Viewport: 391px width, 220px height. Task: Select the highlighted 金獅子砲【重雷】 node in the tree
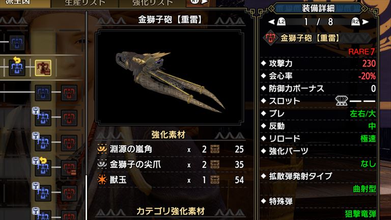tap(43, 68)
